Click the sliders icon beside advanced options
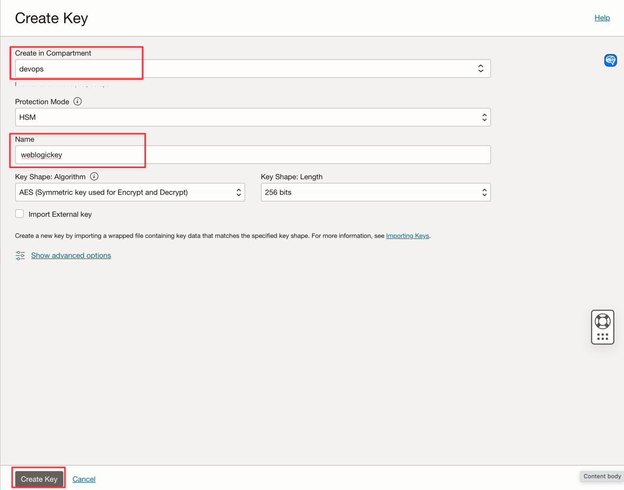 pos(20,256)
